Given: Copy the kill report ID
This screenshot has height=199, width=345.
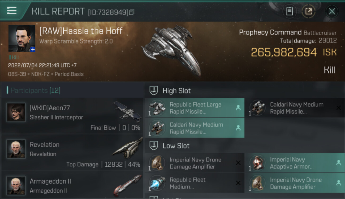Looking at the screenshot, I should (132, 12).
